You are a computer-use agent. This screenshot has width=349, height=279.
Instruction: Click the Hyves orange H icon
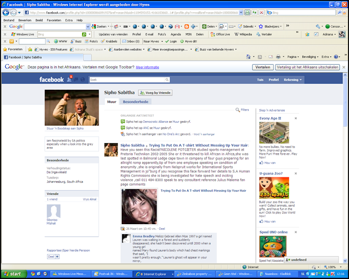click(x=11, y=41)
